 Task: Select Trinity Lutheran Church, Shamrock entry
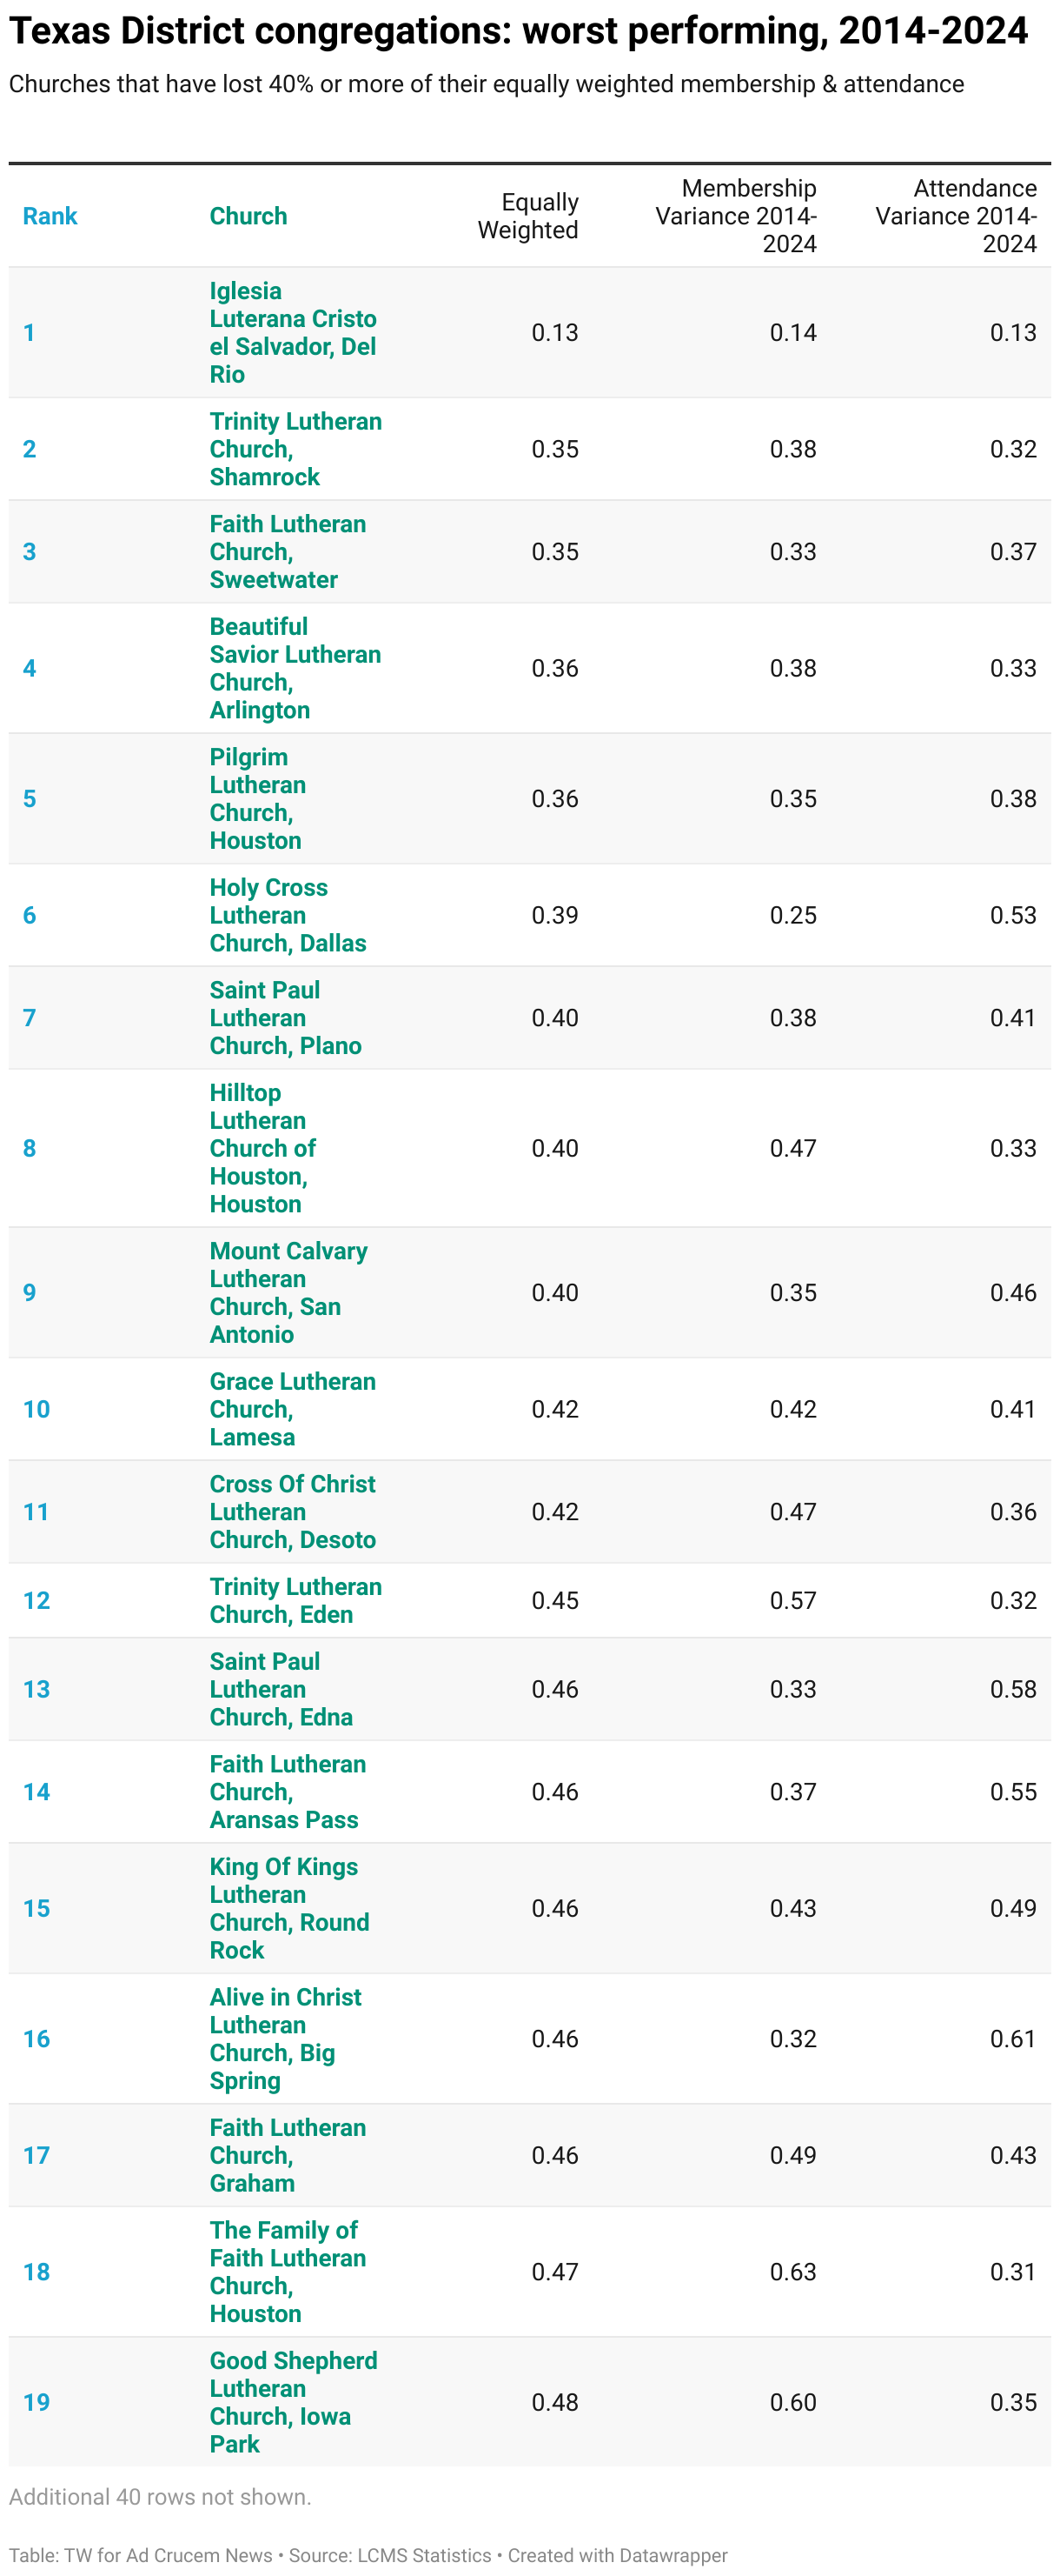(x=295, y=449)
